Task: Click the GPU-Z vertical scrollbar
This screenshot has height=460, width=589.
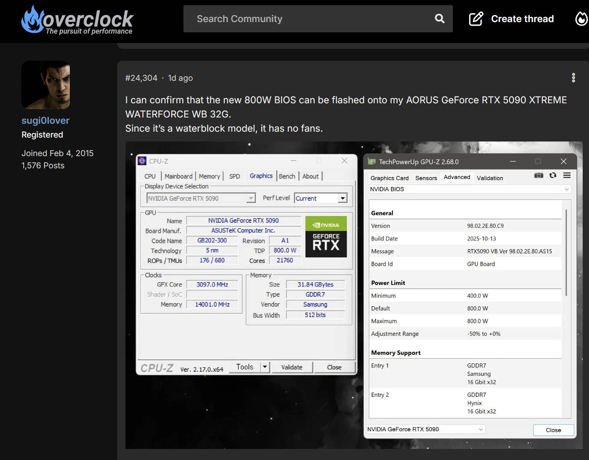Action: [x=566, y=252]
